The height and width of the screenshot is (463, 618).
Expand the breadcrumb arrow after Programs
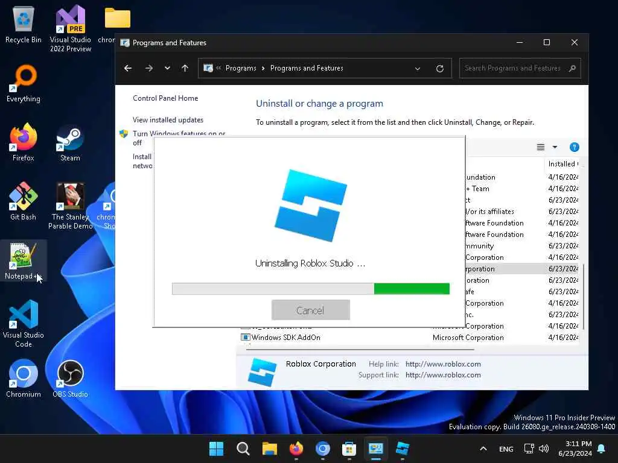pyautogui.click(x=263, y=68)
